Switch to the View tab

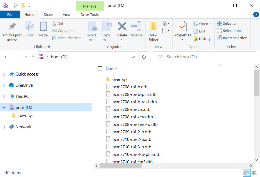point(66,14)
